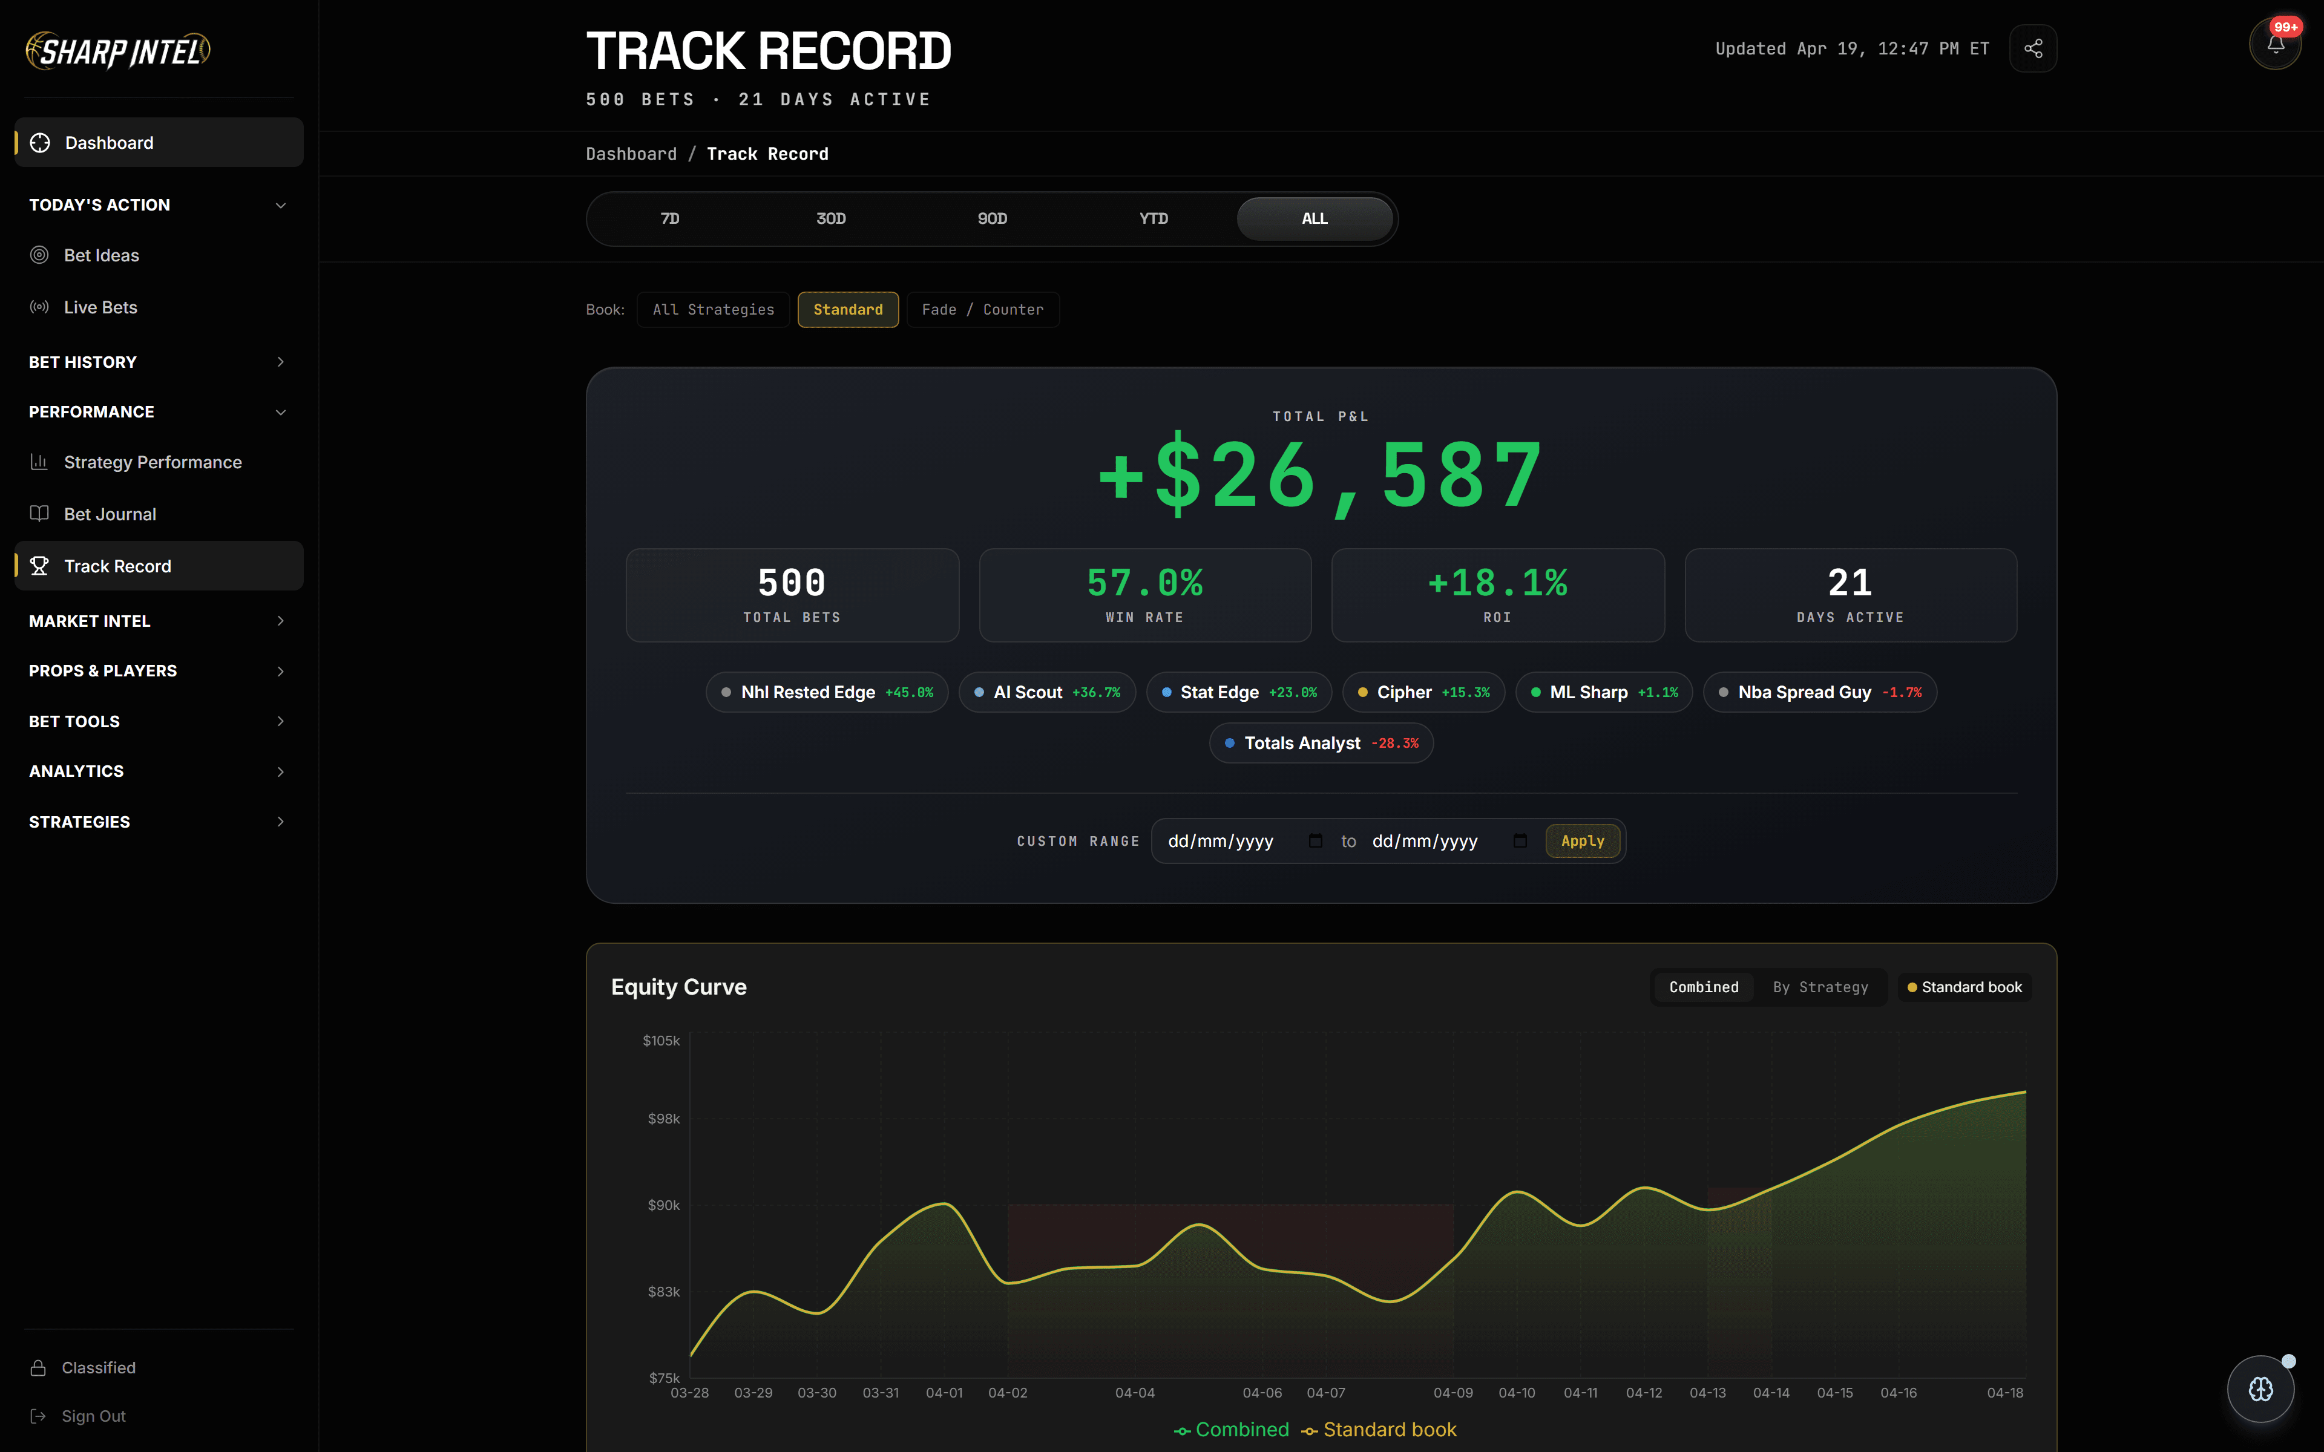Filter book by Standard
Image resolution: width=2324 pixels, height=1452 pixels.
[848, 309]
